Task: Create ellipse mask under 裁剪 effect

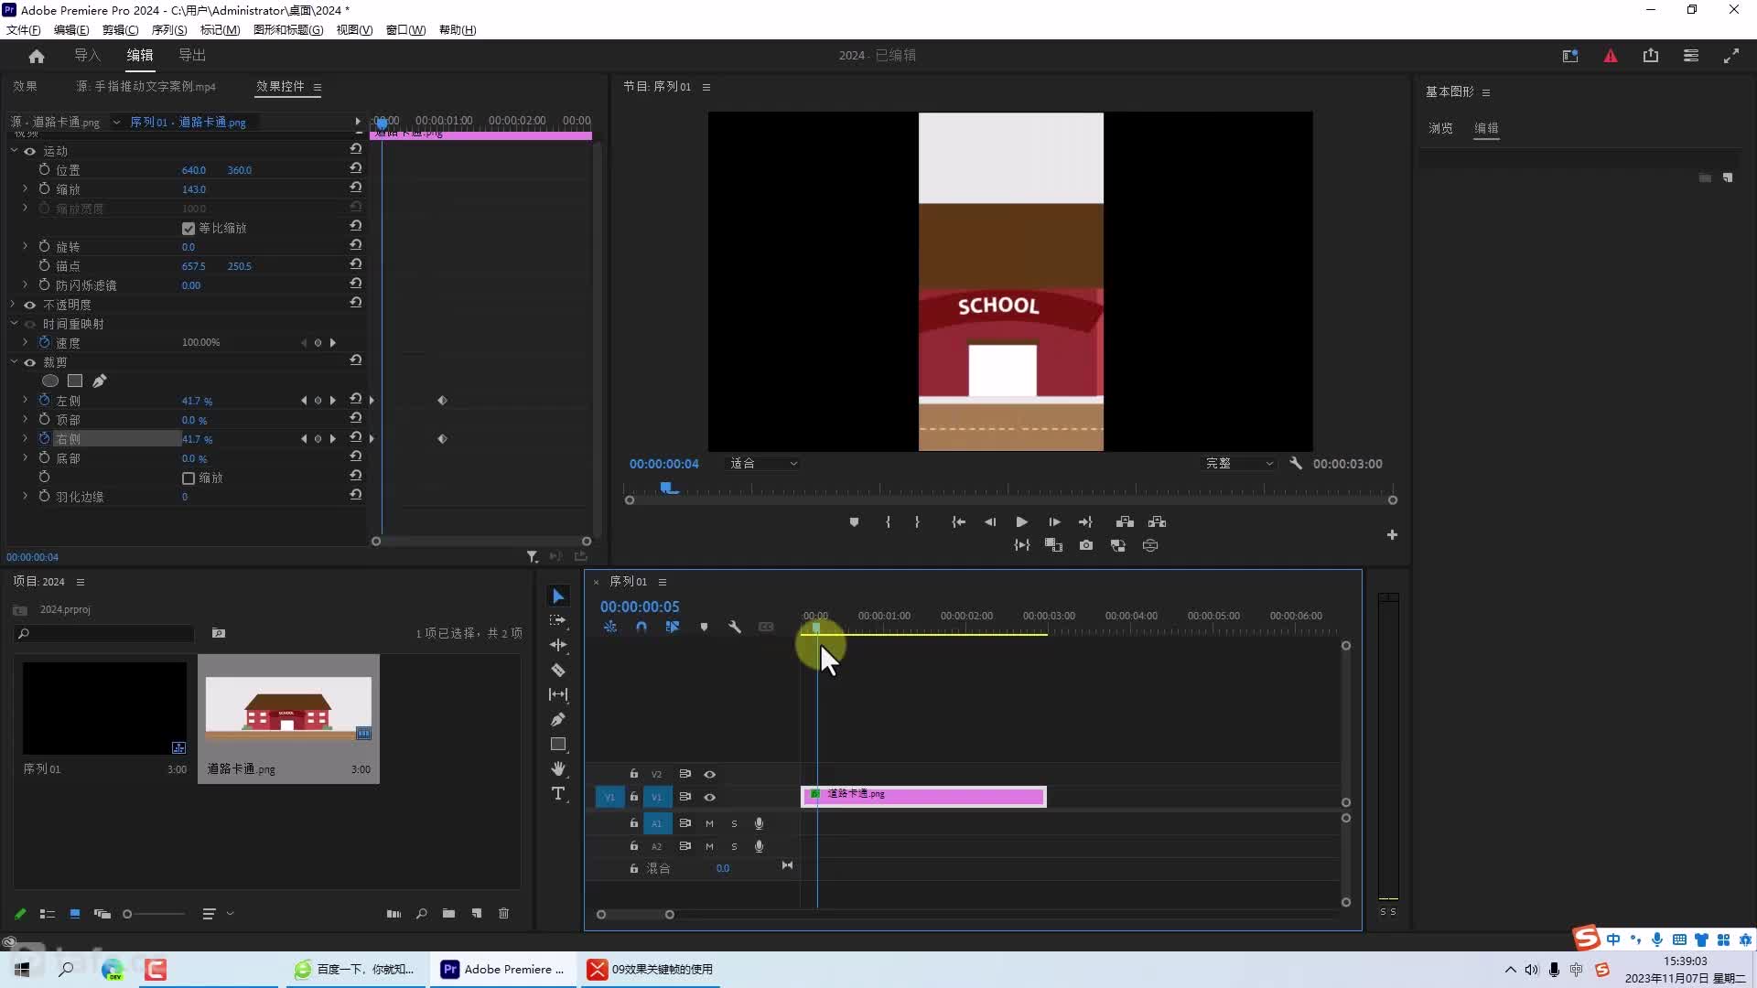Action: tap(50, 381)
